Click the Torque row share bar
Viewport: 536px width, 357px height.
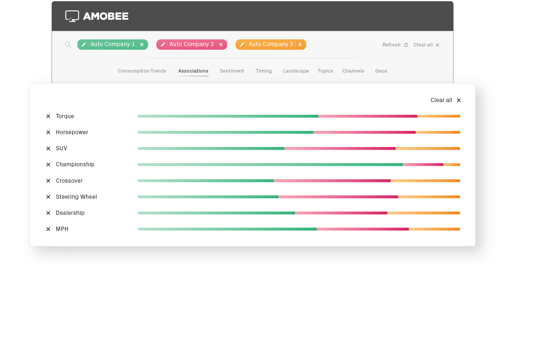click(x=299, y=116)
